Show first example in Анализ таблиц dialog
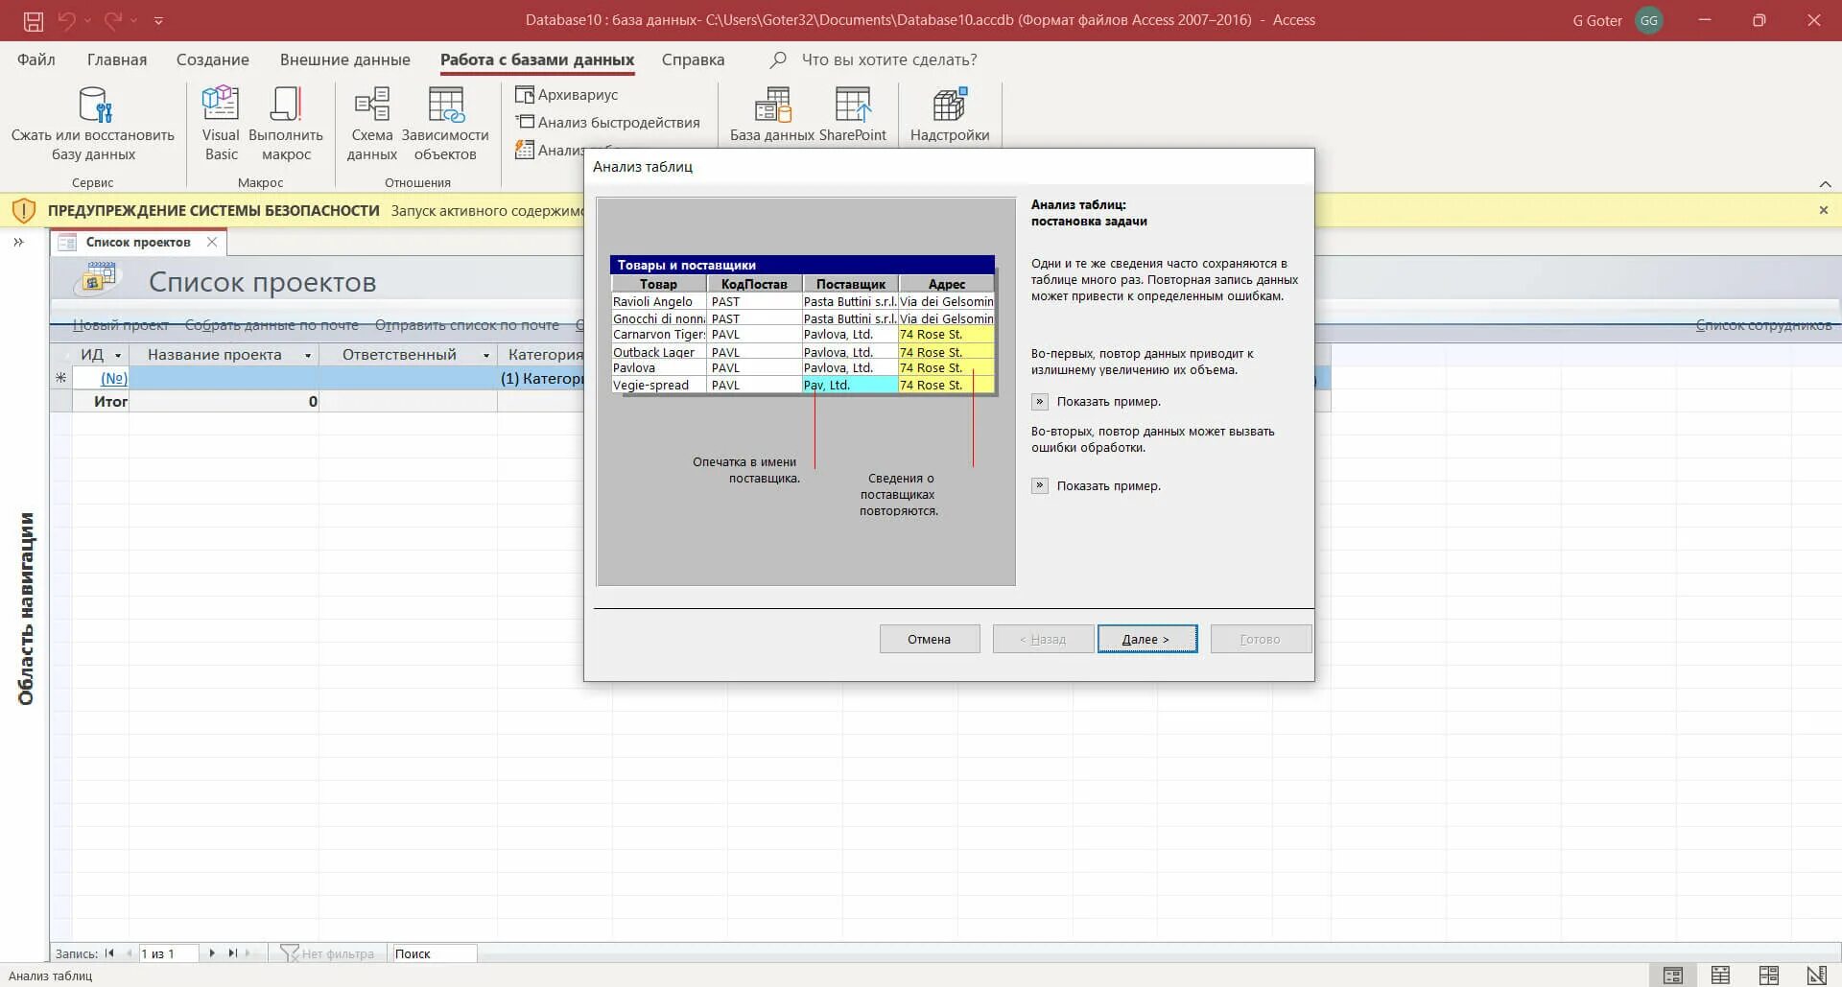The image size is (1842, 987). point(1040,401)
